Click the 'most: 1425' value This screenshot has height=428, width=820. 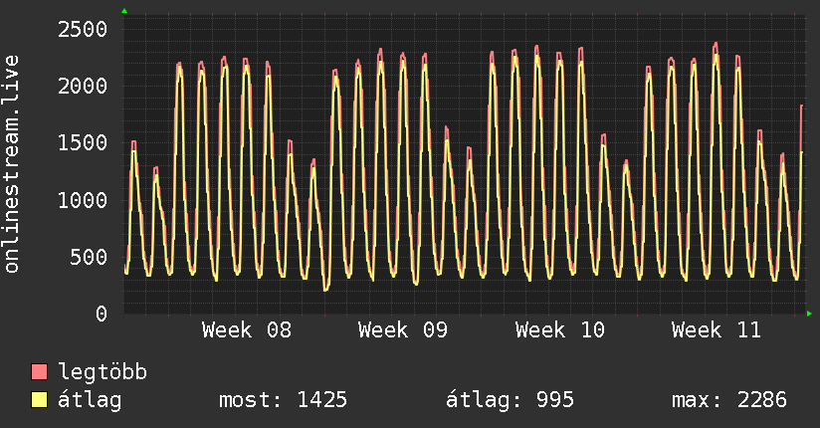click(283, 400)
